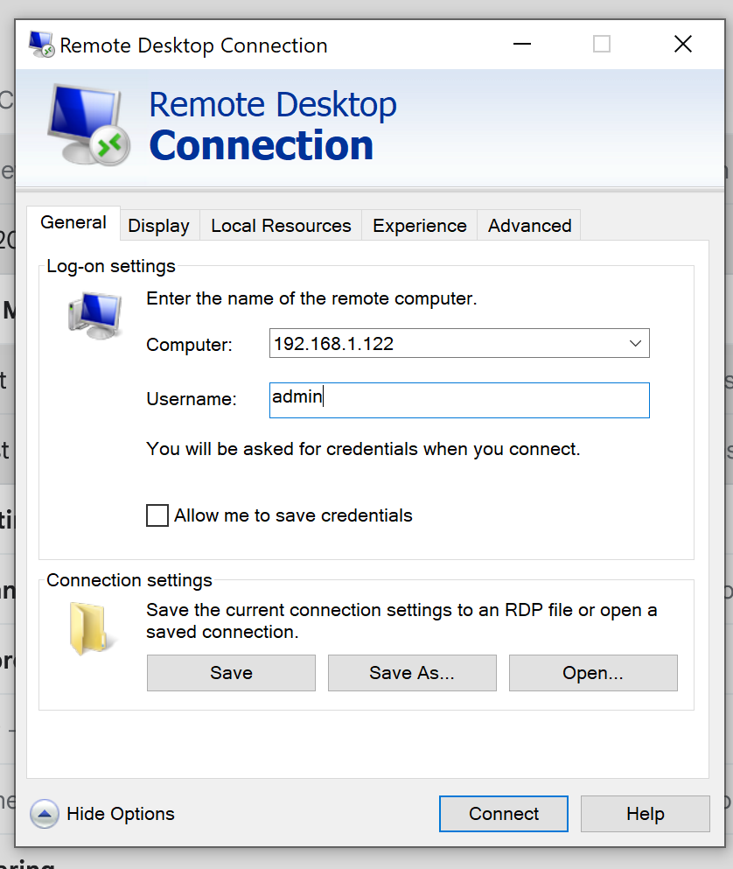Screen dimensions: 733x869
Task: Switch to the Display tab
Action: (158, 225)
